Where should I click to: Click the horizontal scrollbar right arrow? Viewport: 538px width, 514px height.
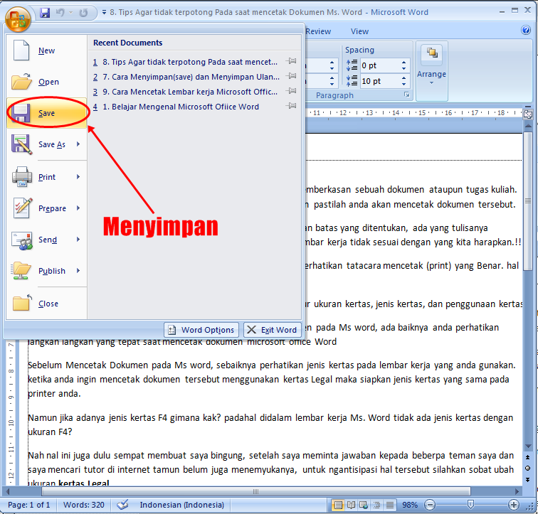coord(517,491)
